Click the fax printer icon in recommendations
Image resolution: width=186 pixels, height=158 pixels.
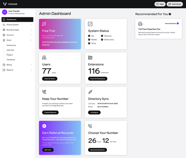pyautogui.click(x=140, y=24)
